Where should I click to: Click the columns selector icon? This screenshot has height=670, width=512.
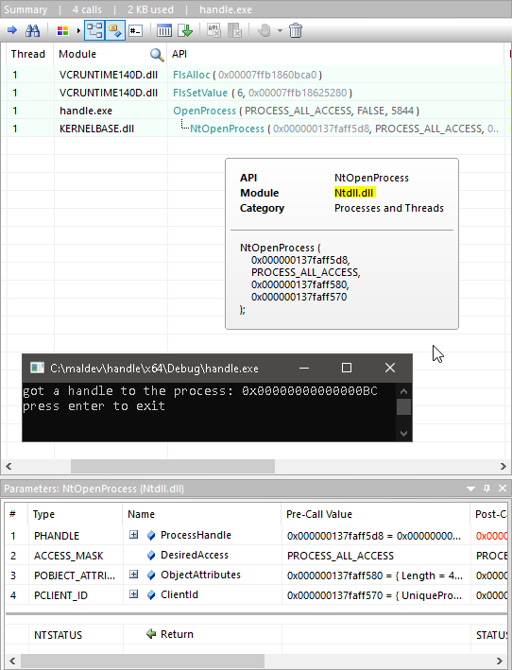(x=164, y=31)
